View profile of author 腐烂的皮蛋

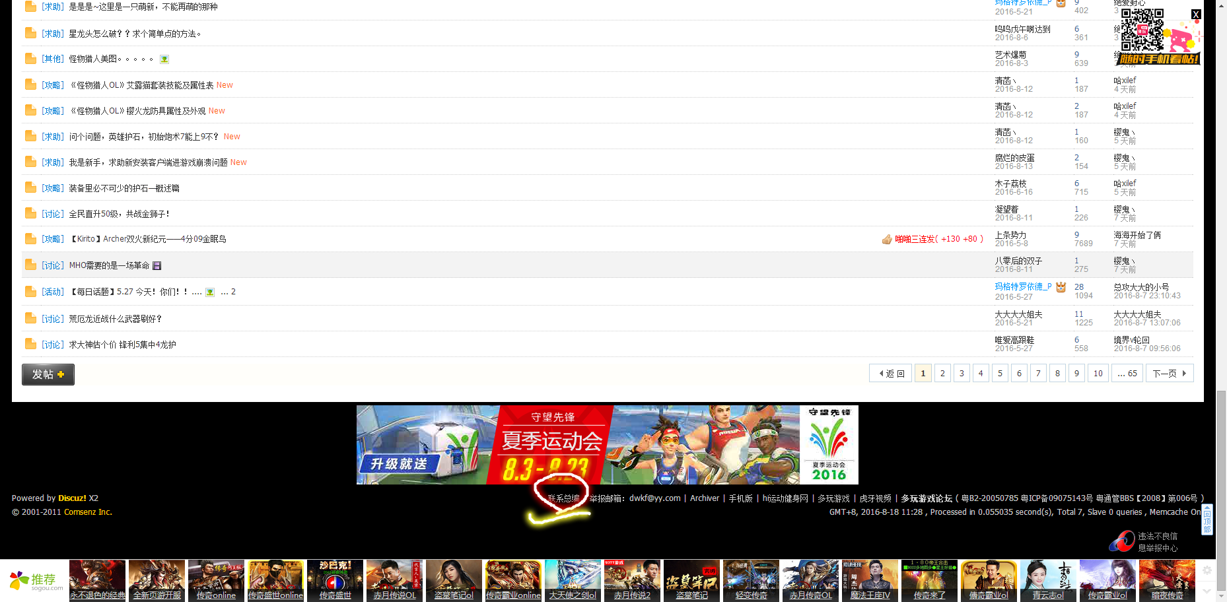[1015, 158]
